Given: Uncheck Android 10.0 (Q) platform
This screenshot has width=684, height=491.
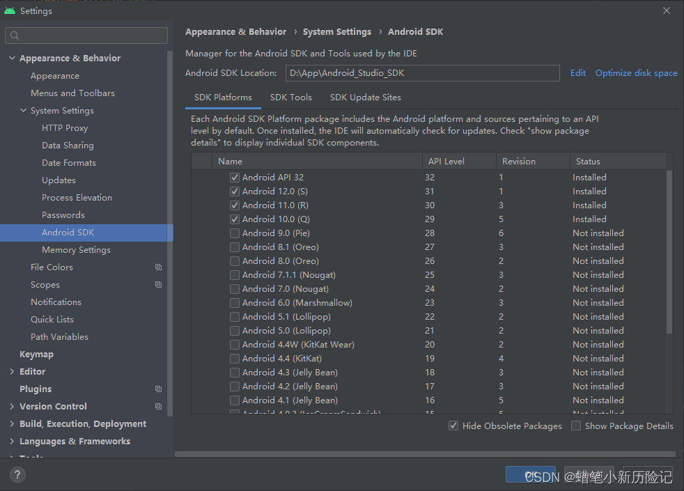Looking at the screenshot, I should pos(235,219).
